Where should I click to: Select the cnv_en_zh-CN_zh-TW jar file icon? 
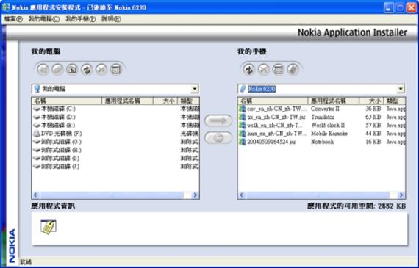[x=243, y=109]
